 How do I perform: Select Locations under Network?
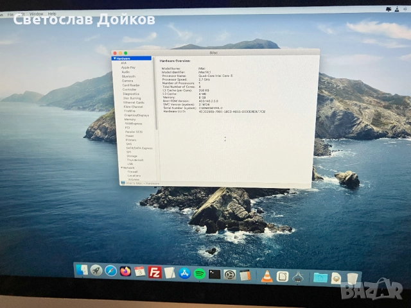tap(134, 176)
